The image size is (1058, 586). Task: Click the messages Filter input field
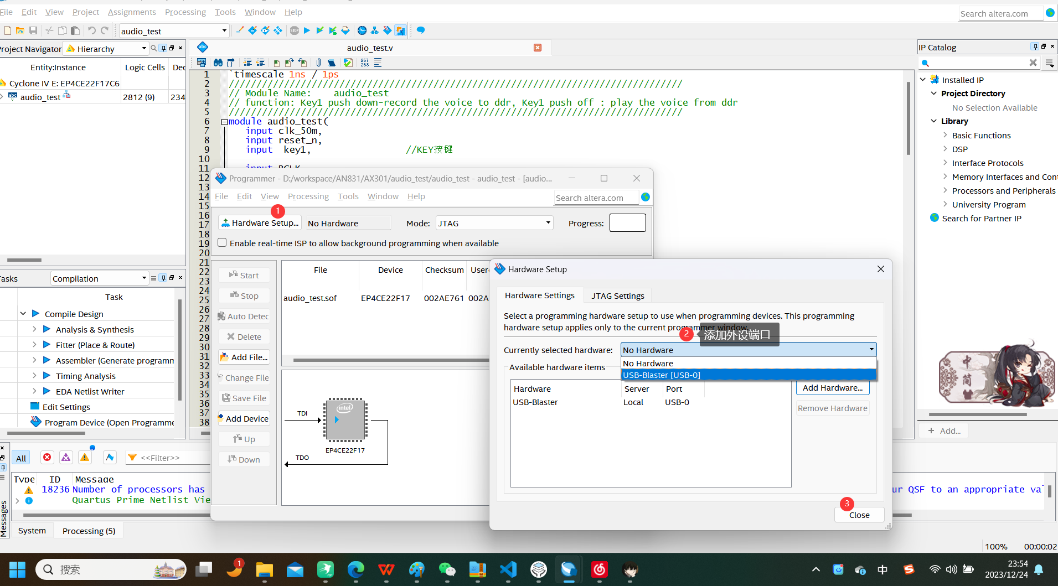[167, 458]
